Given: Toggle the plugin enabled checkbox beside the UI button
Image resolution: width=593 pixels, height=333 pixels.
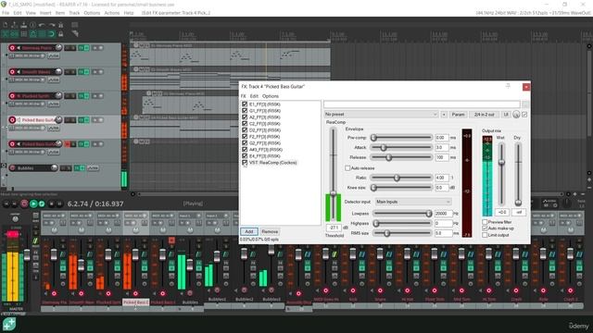Looking at the screenshot, I should click(524, 115).
